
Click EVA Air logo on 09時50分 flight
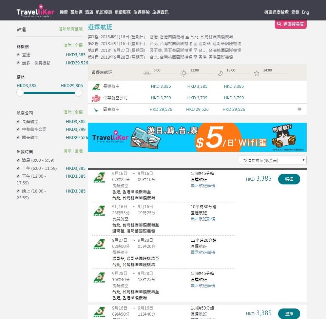click(99, 312)
